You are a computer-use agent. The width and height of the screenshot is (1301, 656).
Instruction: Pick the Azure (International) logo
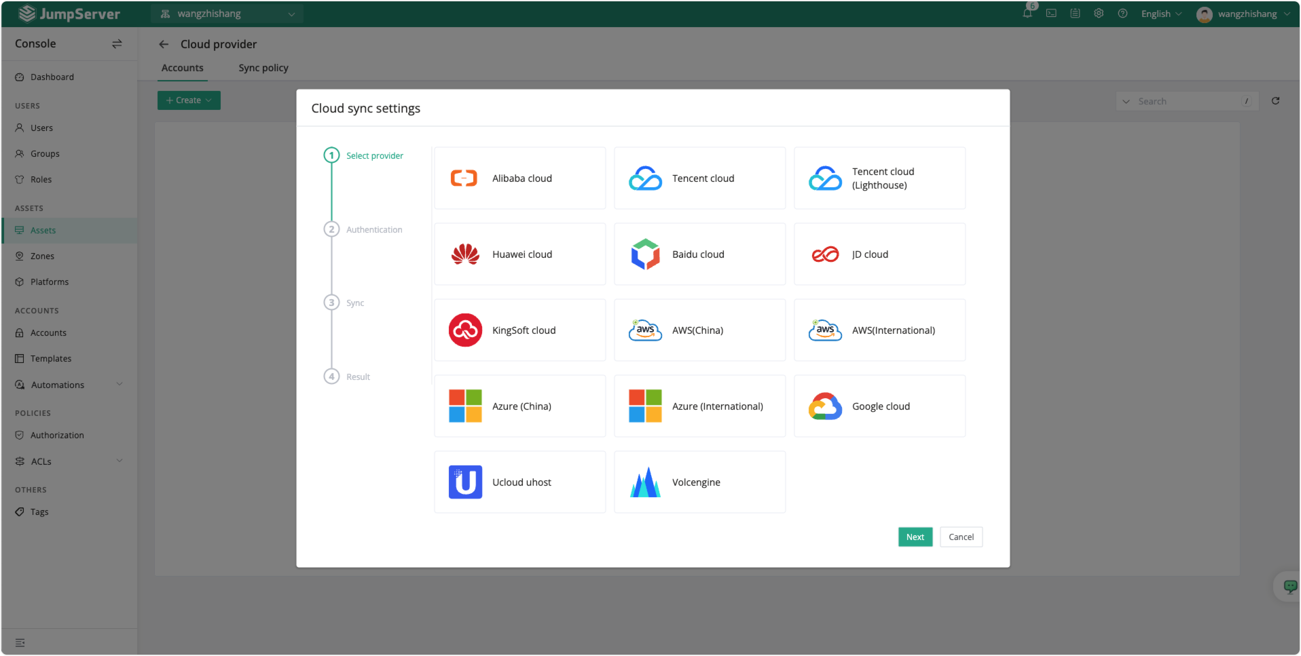645,406
